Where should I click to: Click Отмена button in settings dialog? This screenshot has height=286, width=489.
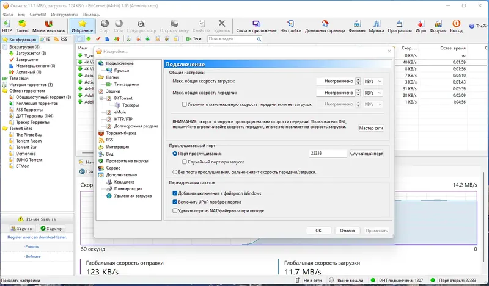[347, 231]
